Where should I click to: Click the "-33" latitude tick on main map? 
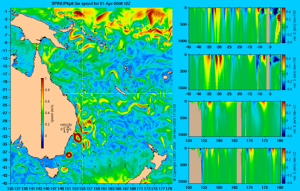coord(4,136)
